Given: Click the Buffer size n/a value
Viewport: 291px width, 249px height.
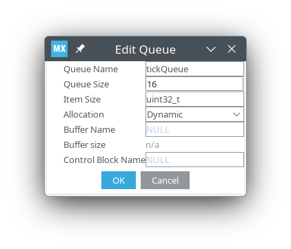Looking at the screenshot, I should pos(152,145).
